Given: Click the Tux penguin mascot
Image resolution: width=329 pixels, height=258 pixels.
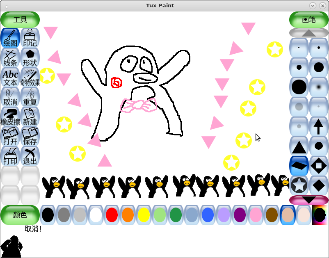Looking at the screenshot, I should tap(11, 247).
